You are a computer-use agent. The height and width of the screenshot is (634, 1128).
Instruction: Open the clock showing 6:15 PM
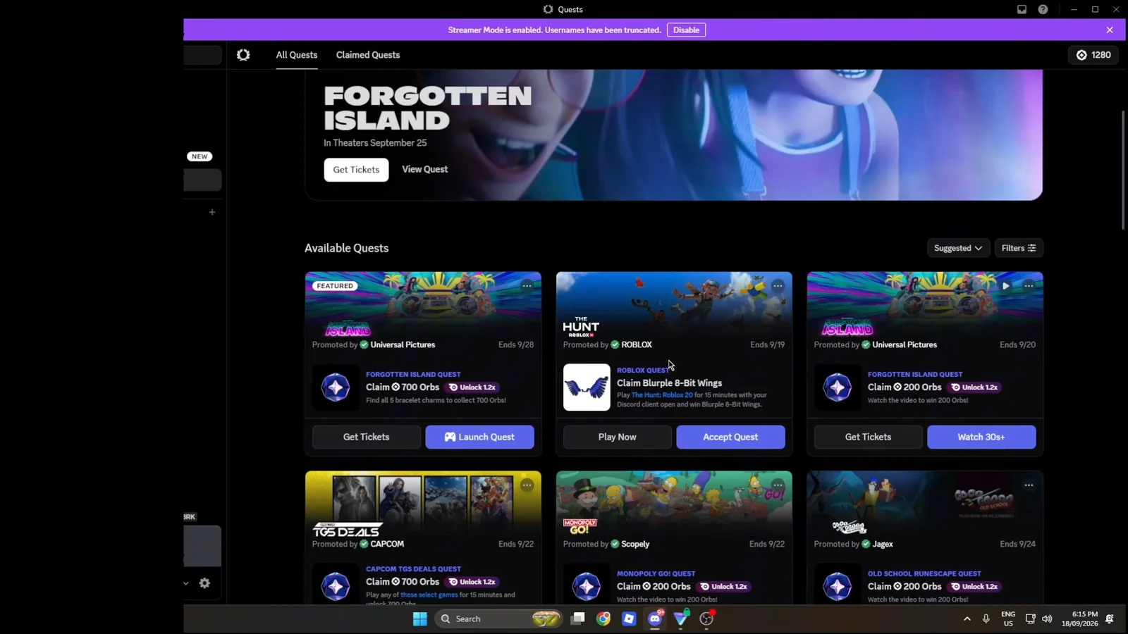(1079, 619)
